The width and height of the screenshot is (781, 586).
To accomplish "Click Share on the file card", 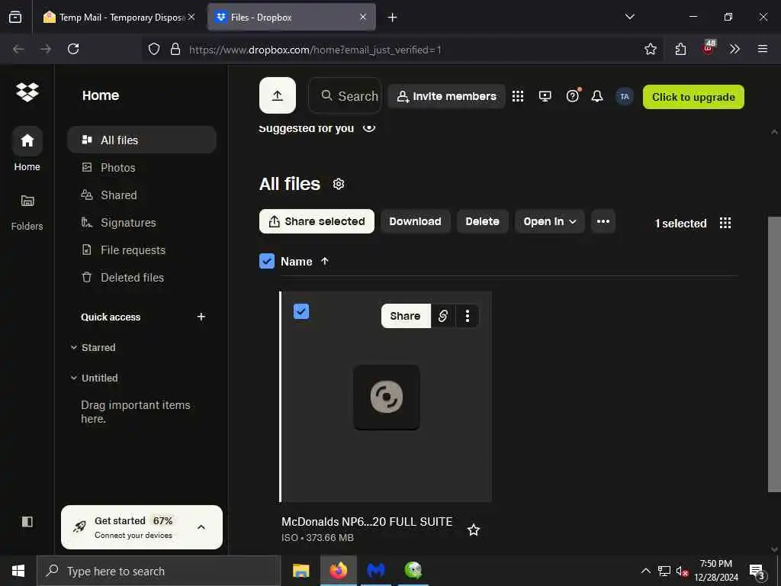I will (406, 316).
